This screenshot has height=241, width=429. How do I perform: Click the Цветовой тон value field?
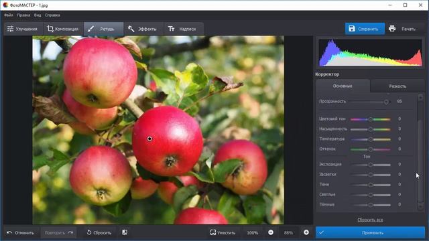[x=400, y=119]
